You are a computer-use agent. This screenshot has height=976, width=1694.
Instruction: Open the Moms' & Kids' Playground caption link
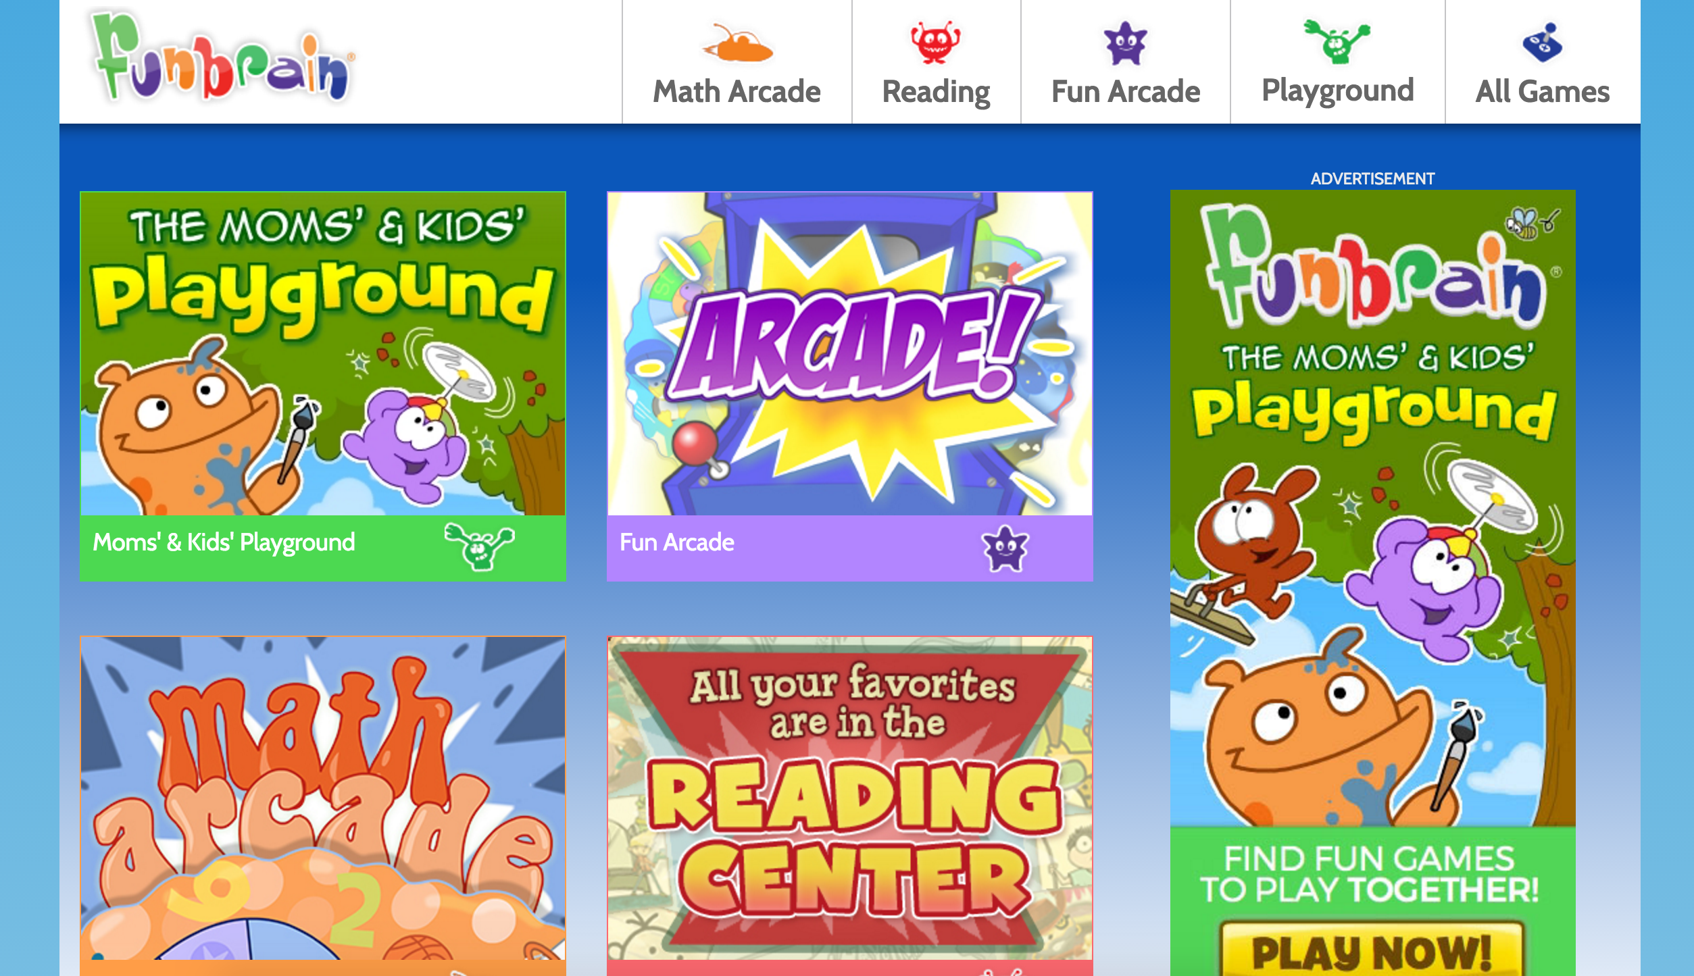(224, 542)
